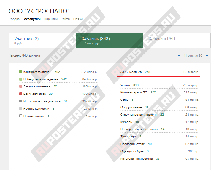This screenshot has height=170, width=211.
Task: Click the '4,2 млн р.' amount
Action: [192, 144]
